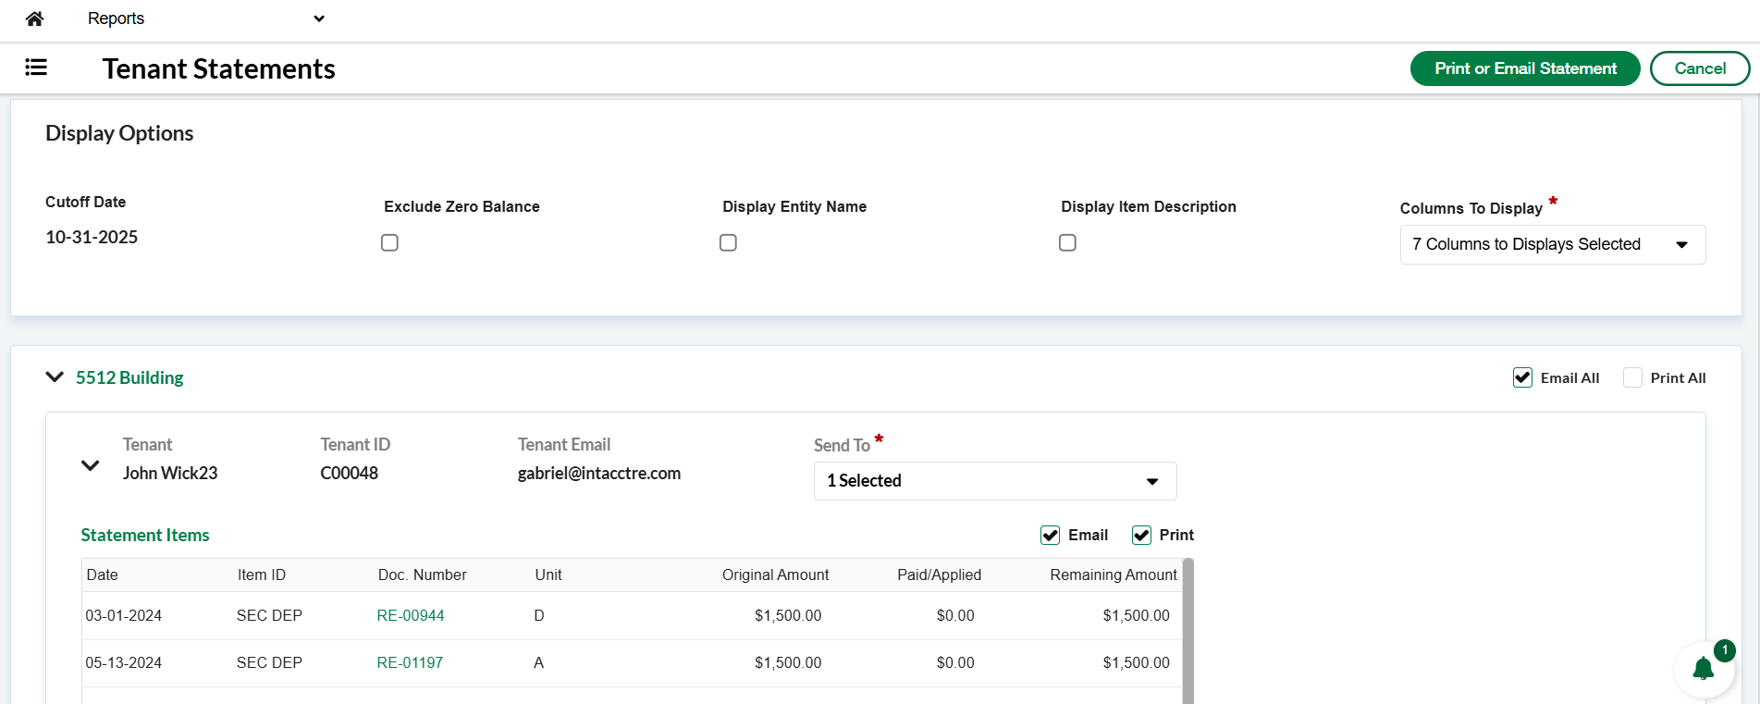Open the Reports module dropdown
This screenshot has width=1760, height=704.
click(205, 19)
